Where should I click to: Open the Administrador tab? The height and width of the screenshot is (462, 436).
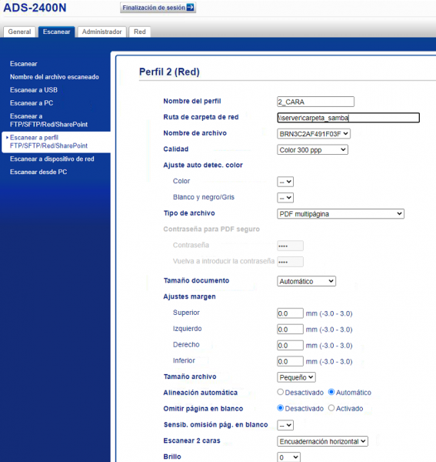point(102,32)
